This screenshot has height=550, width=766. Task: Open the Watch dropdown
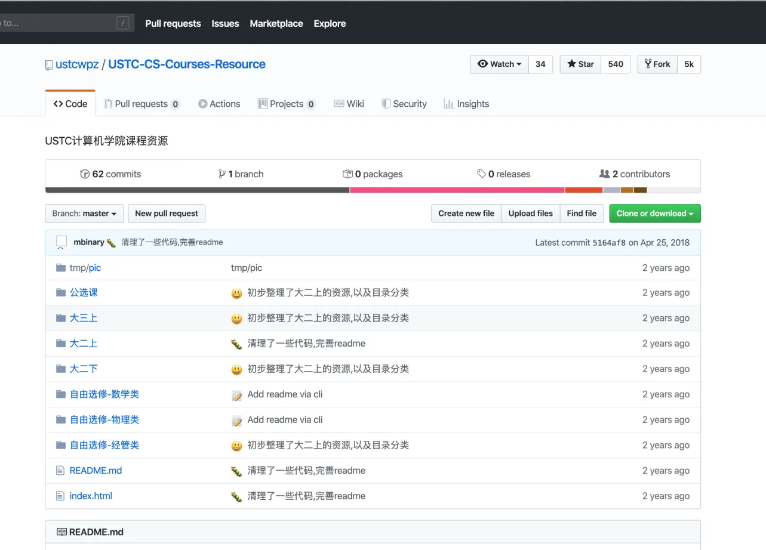[500, 64]
